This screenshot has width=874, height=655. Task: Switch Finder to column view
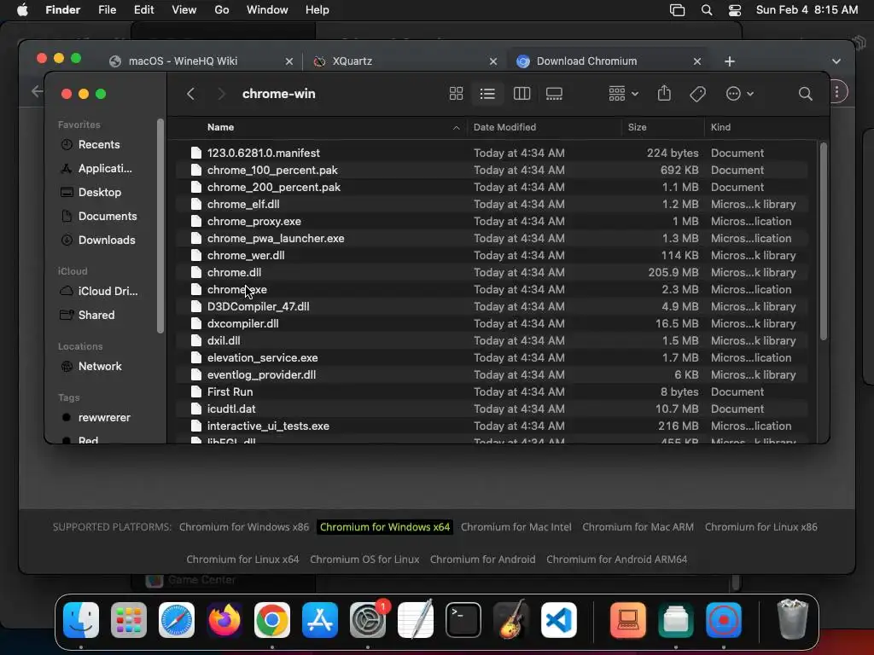coord(521,94)
